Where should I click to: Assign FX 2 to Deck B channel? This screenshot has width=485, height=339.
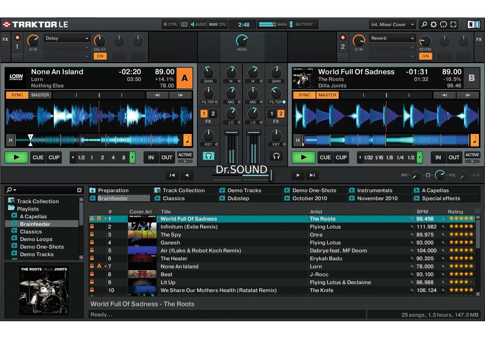pyautogui.click(x=281, y=114)
